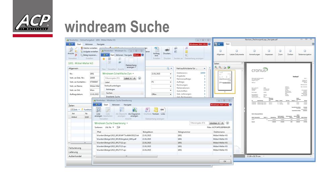Click Auftrag erst. icon in Verkaufsangebot ribbon

(x=157, y=50)
